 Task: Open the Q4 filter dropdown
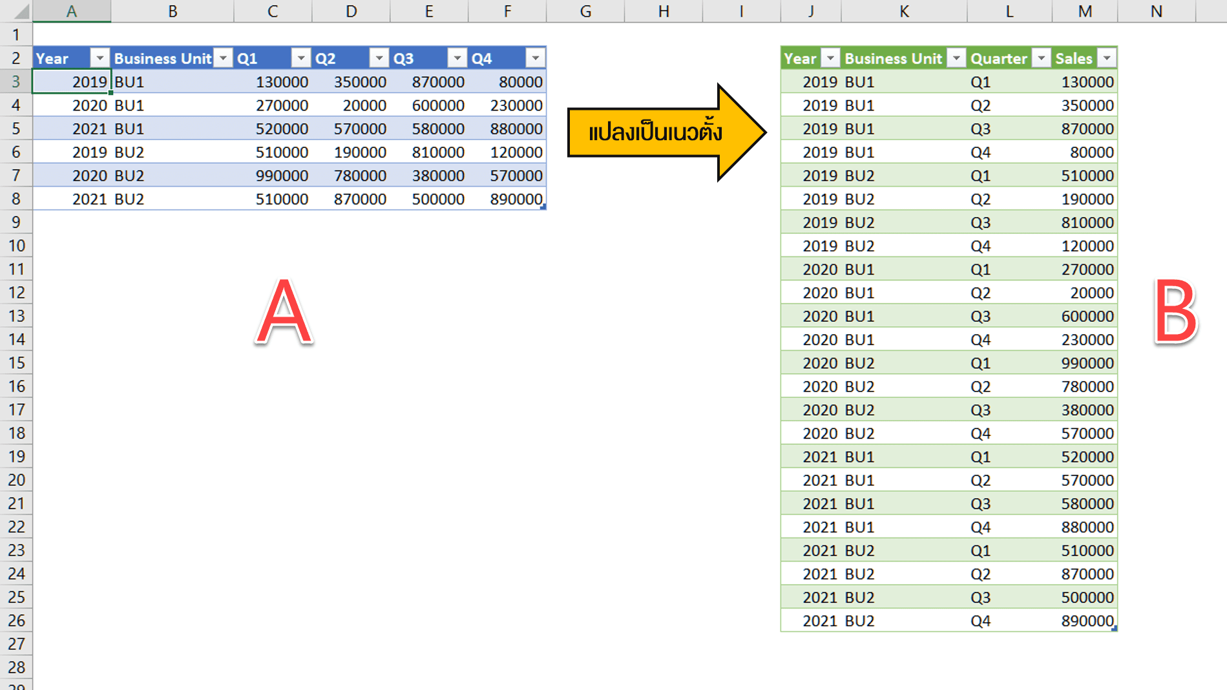pos(536,57)
